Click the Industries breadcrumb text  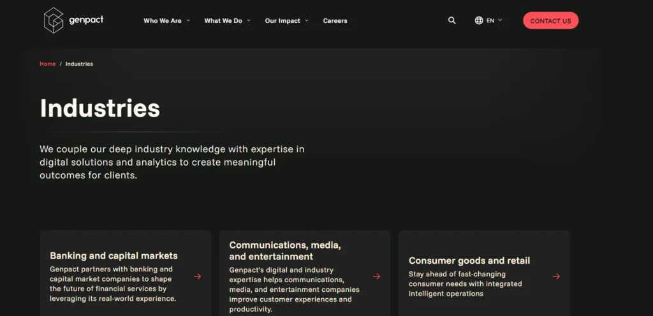coord(79,64)
